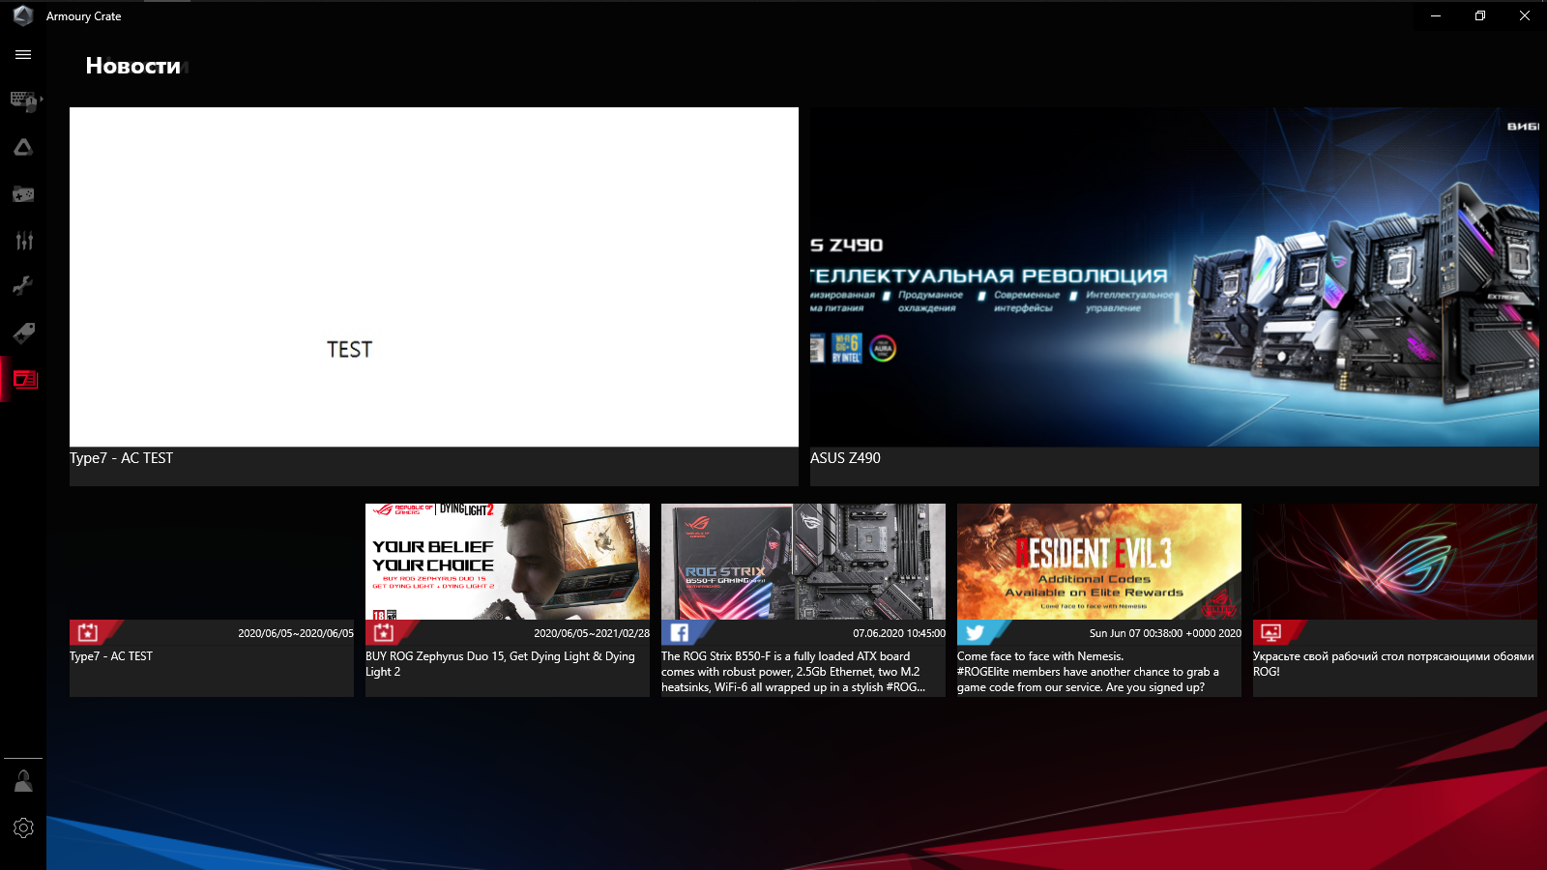Image resolution: width=1547 pixels, height=870 pixels.
Task: Click the Twitter icon on Resident Evil card
Action: (976, 632)
